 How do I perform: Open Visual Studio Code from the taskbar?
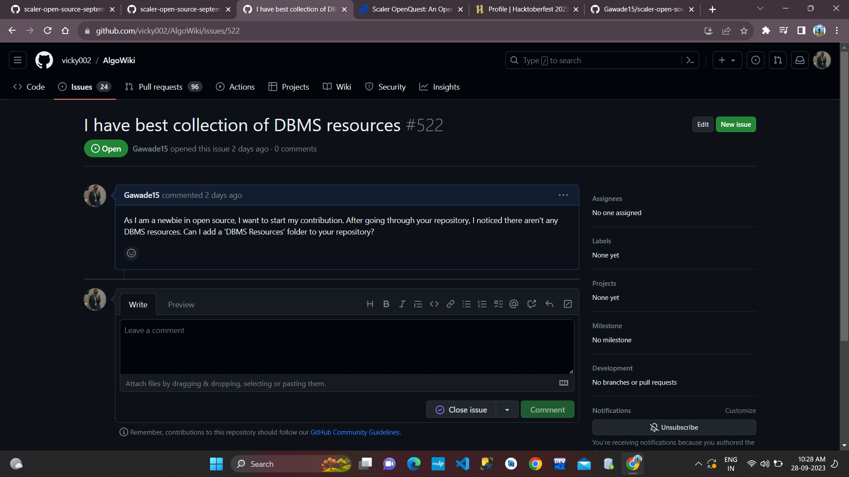462,464
